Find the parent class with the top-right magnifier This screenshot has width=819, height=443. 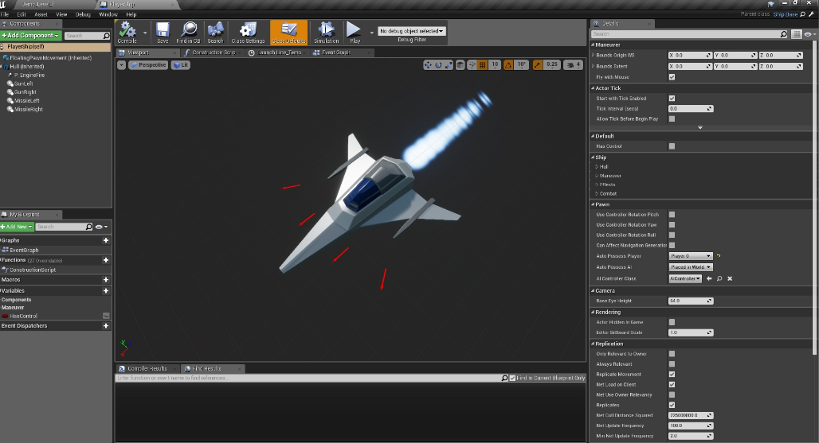click(803, 14)
